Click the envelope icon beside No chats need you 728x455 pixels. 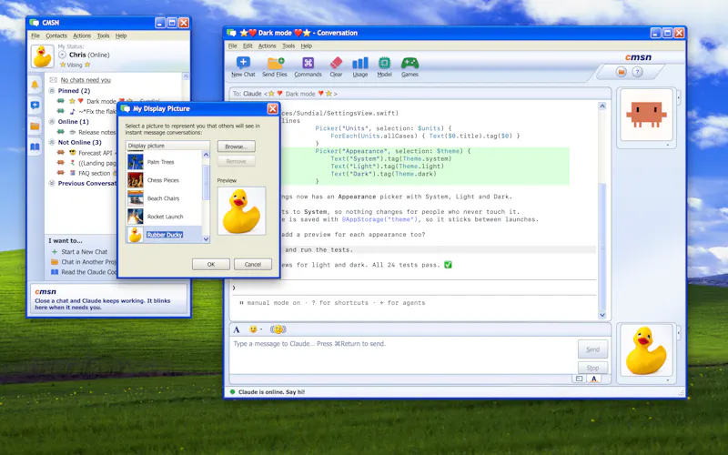[53, 80]
